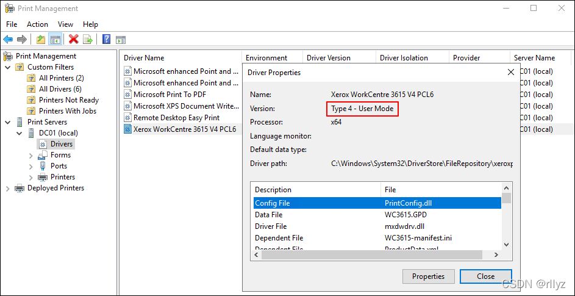575x296 pixels.
Task: Collapse the DC01 (local) server node
Action: pyautogui.click(x=20, y=133)
